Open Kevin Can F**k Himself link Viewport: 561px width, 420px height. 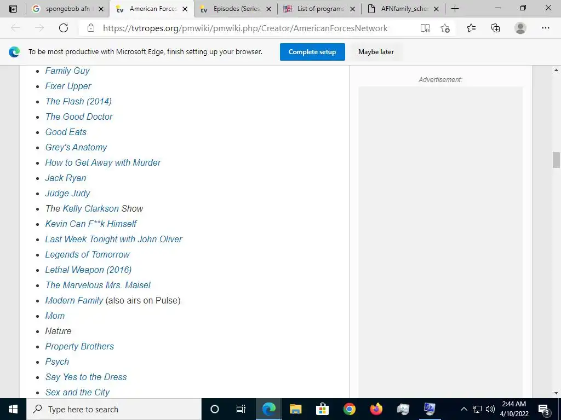(x=91, y=224)
